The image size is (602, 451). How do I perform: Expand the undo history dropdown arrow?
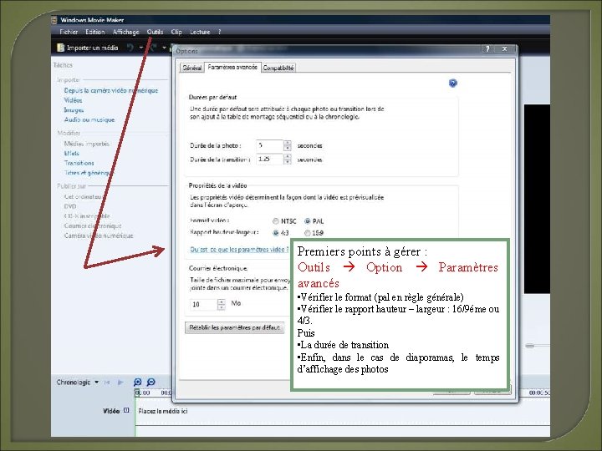[x=141, y=48]
